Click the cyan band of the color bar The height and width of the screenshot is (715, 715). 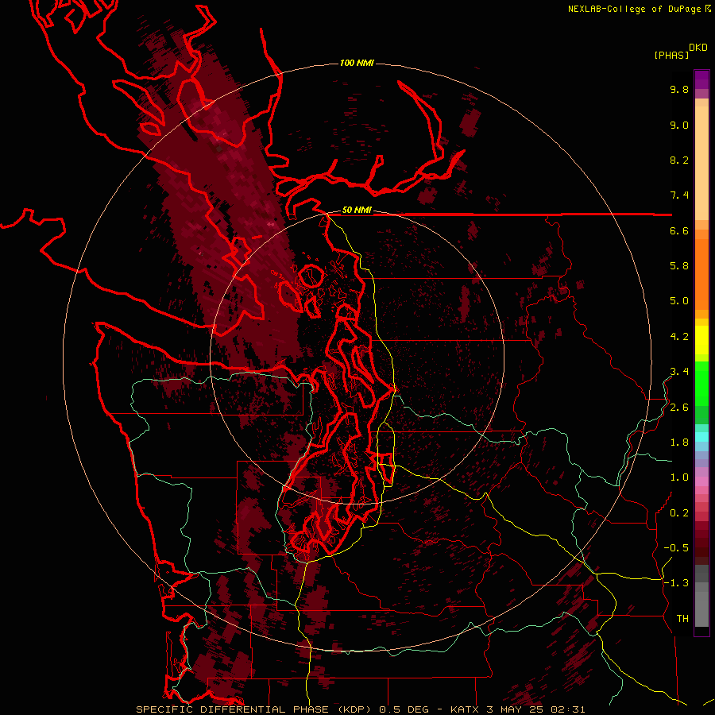701,436
